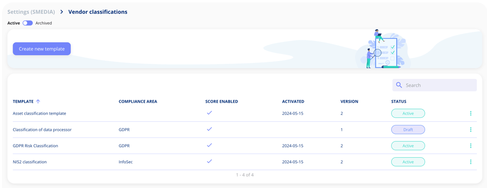Image resolution: width=487 pixels, height=188 pixels.
Task: Sort by the ACTIVATED column header
Action: pyautogui.click(x=293, y=102)
